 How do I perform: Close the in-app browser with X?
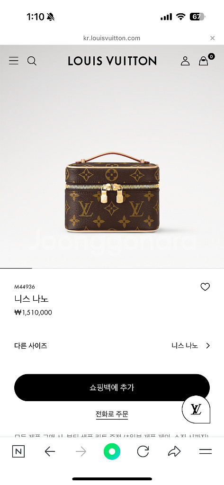pos(213,38)
